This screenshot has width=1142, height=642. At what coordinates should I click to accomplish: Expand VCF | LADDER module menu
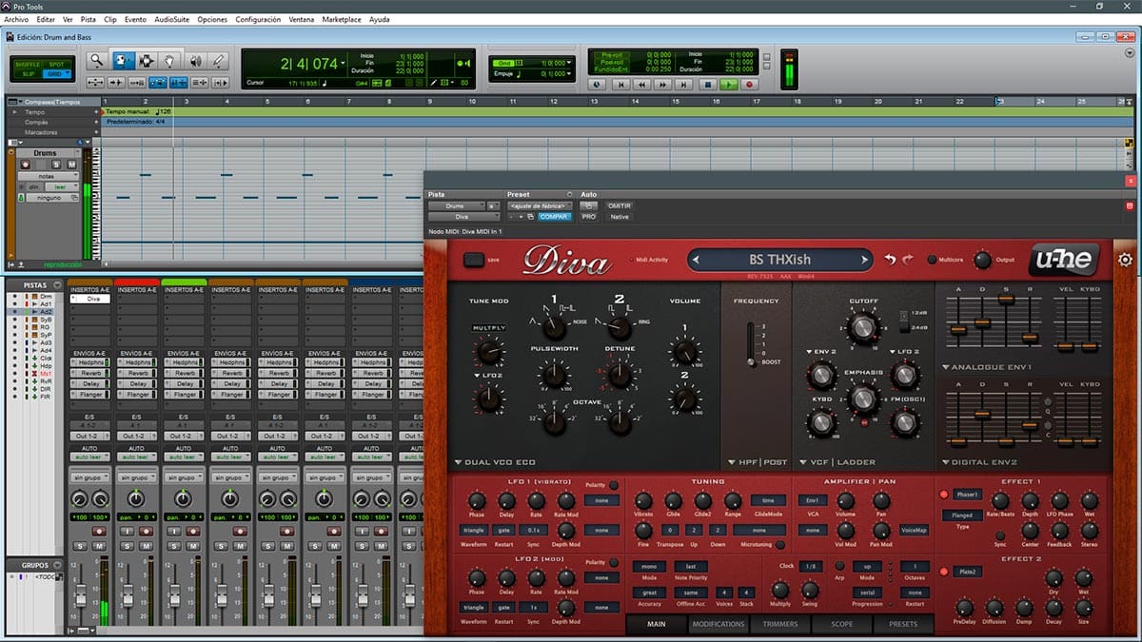[837, 462]
